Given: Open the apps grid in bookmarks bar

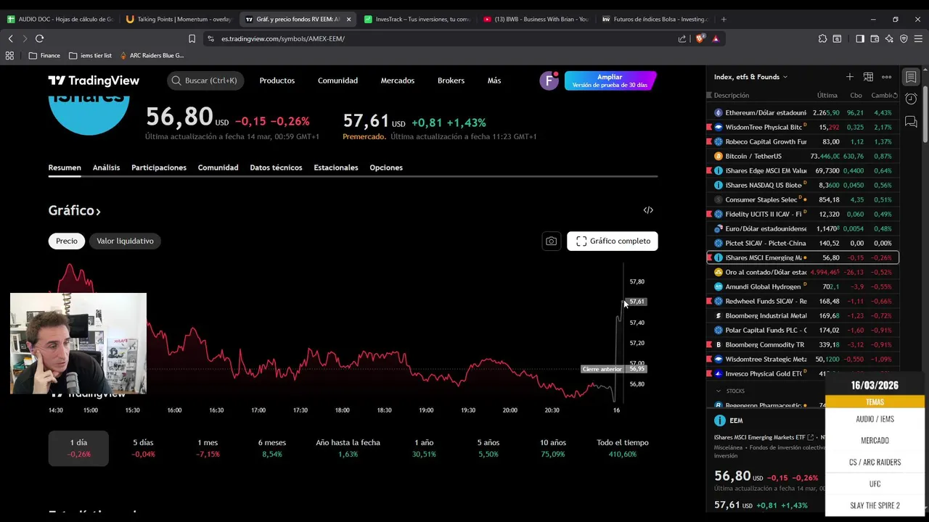Looking at the screenshot, I should pos(9,55).
